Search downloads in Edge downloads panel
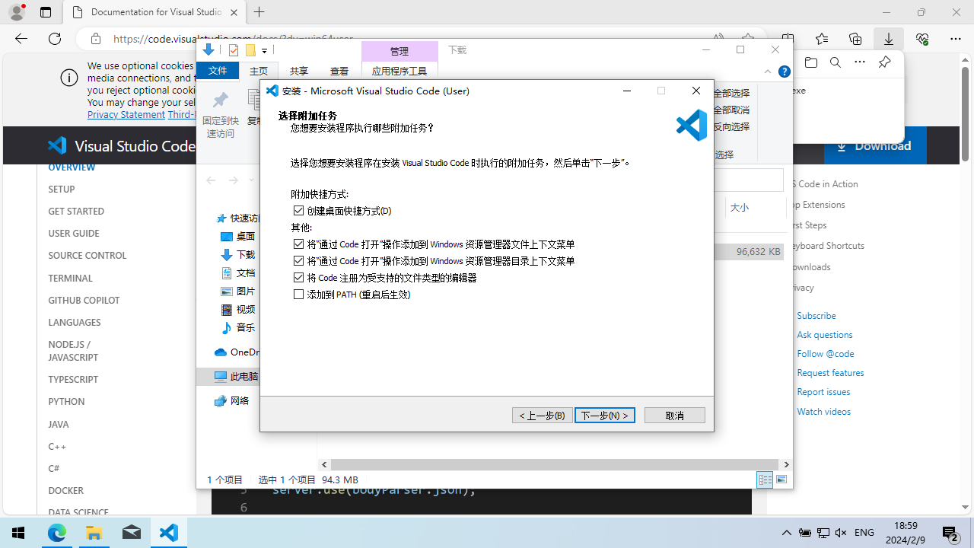This screenshot has height=548, width=974. pos(836,63)
